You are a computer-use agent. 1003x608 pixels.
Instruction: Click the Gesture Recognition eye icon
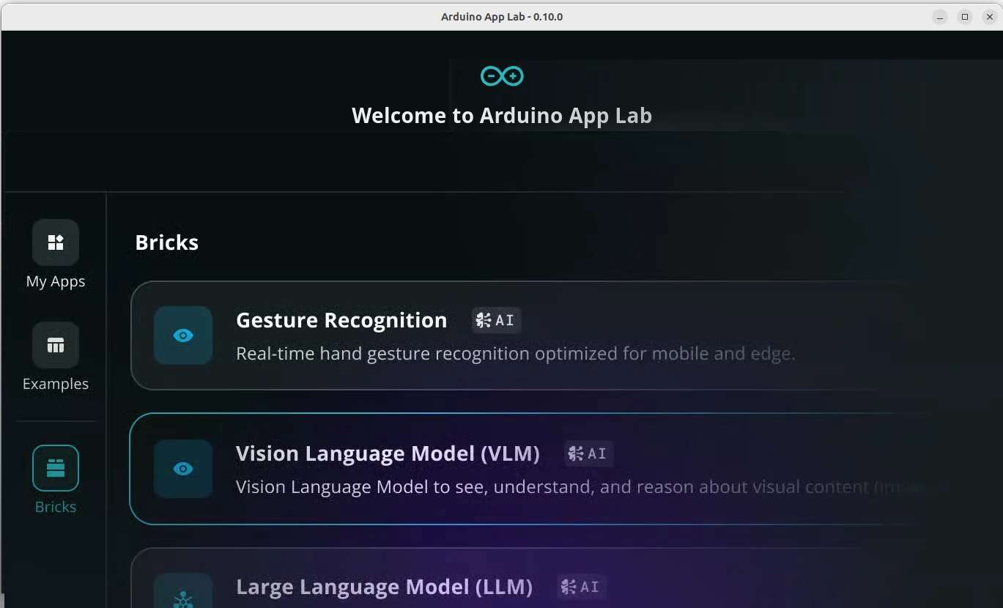[183, 335]
